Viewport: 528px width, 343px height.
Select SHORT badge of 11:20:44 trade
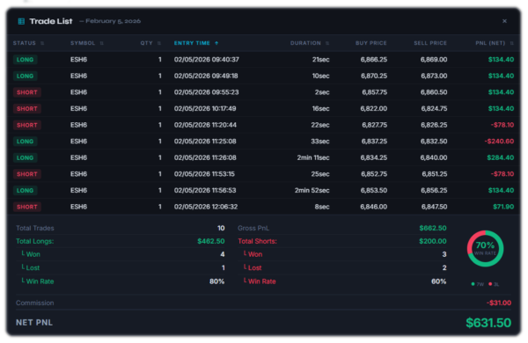[x=27, y=125]
